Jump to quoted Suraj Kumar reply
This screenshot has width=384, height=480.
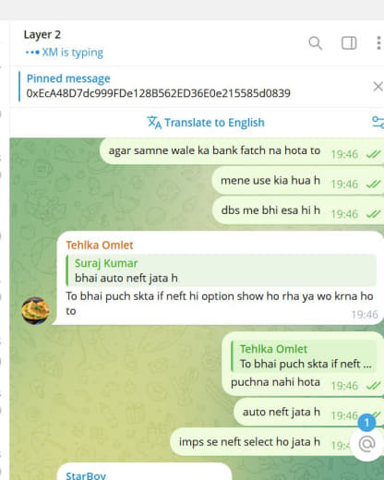point(221,270)
